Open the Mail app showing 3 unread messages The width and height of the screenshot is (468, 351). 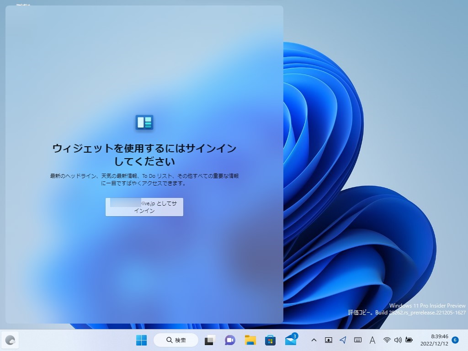[291, 340]
